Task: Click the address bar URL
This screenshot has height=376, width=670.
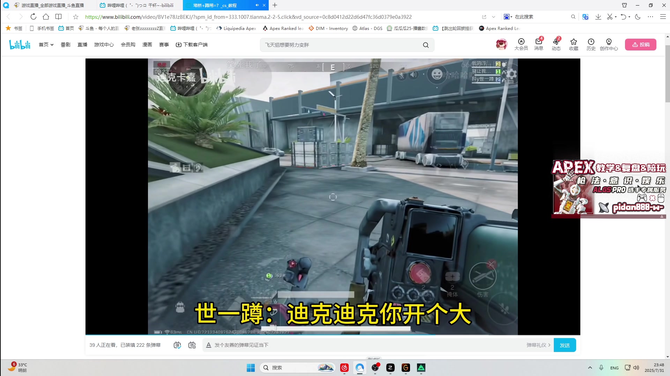Action: pos(248,17)
